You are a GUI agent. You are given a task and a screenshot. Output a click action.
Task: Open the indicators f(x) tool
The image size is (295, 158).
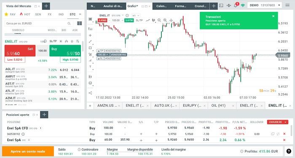pyautogui.click(x=90, y=29)
